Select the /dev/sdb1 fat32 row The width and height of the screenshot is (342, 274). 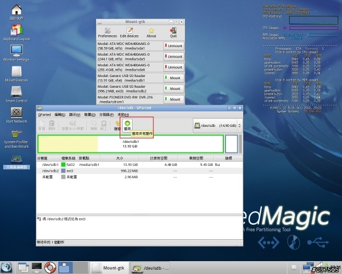[x=139, y=164]
